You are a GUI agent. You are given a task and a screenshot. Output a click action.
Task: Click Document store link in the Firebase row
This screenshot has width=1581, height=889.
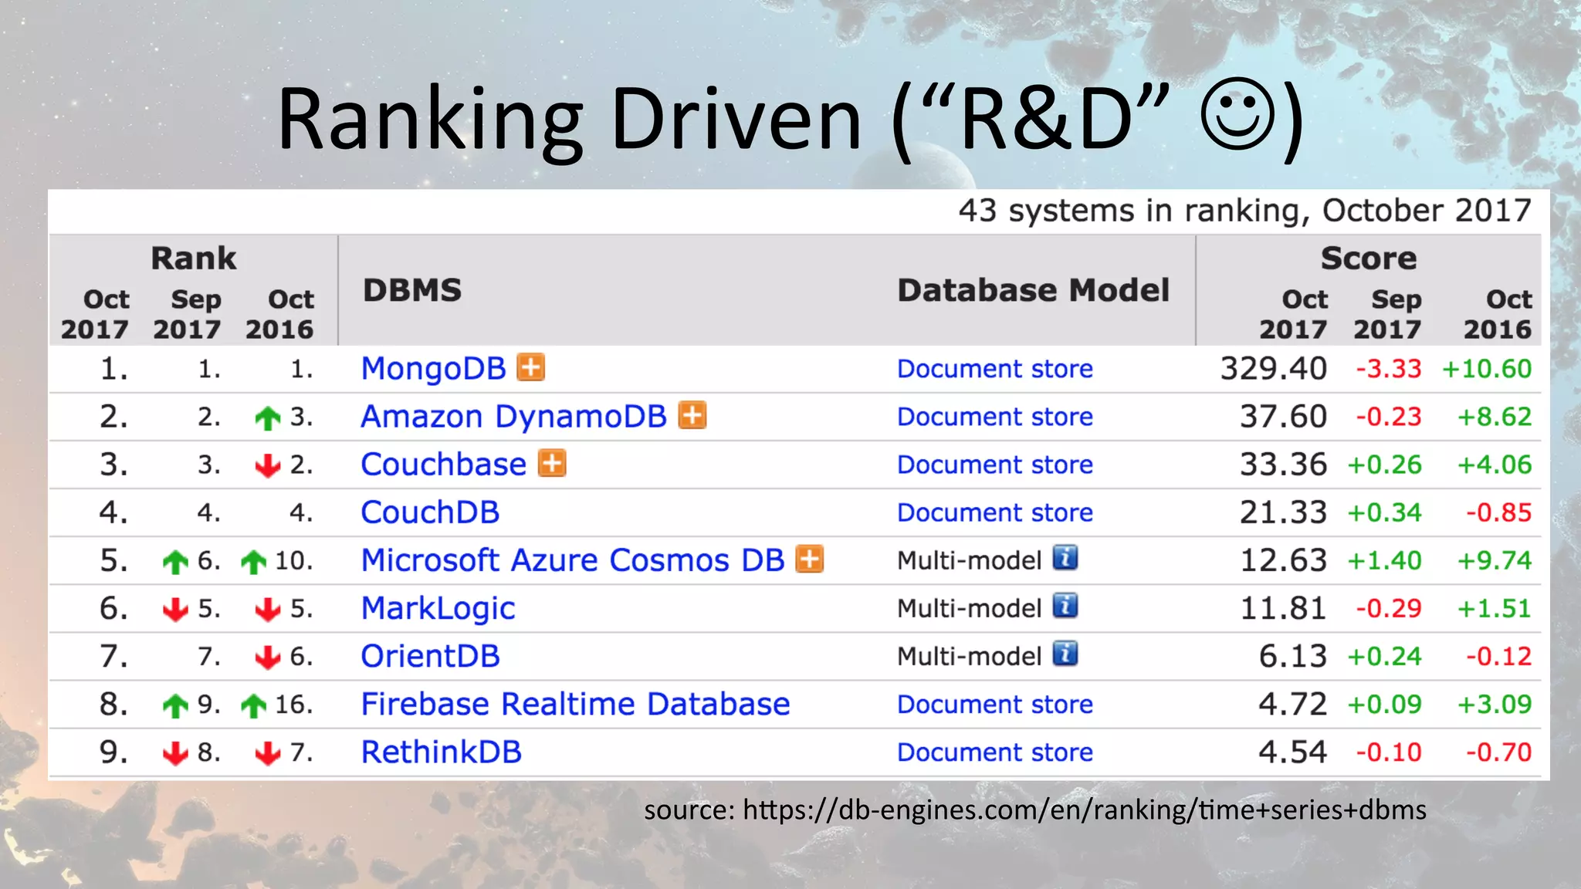pyautogui.click(x=995, y=704)
